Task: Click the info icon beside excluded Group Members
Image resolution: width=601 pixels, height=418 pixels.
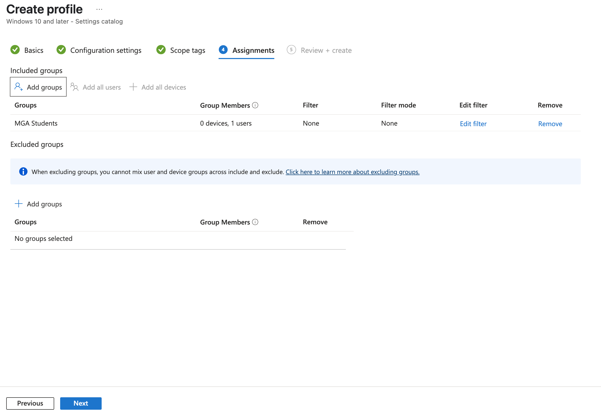Action: pos(255,222)
